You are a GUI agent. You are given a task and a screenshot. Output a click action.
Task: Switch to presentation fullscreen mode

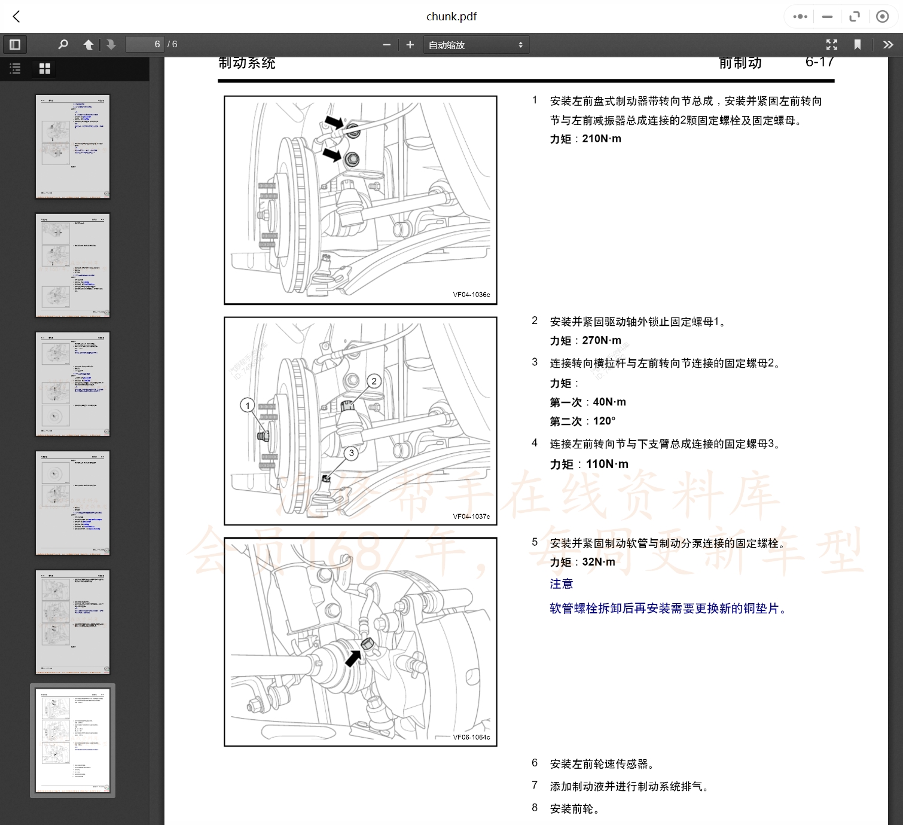[832, 44]
